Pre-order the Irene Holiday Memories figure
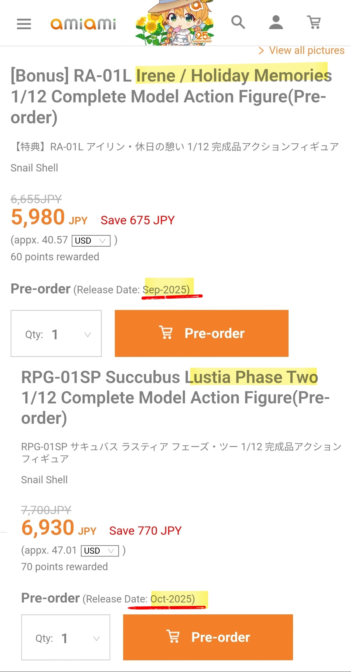 202,333
